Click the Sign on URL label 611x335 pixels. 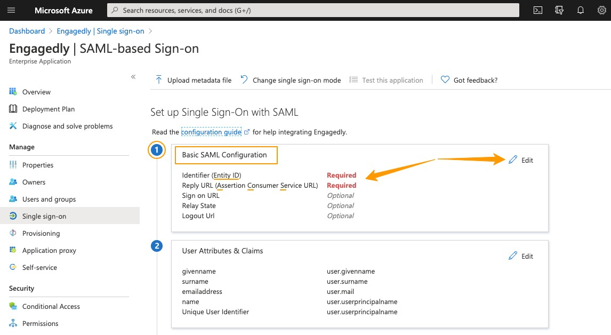coord(200,196)
